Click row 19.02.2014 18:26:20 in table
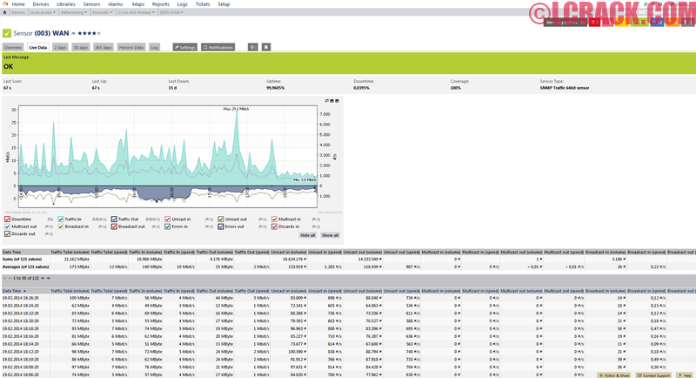The height and width of the screenshot is (378, 696). (x=348, y=298)
